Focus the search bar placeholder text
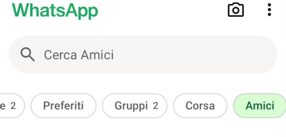This screenshot has width=286, height=137. 79,55
